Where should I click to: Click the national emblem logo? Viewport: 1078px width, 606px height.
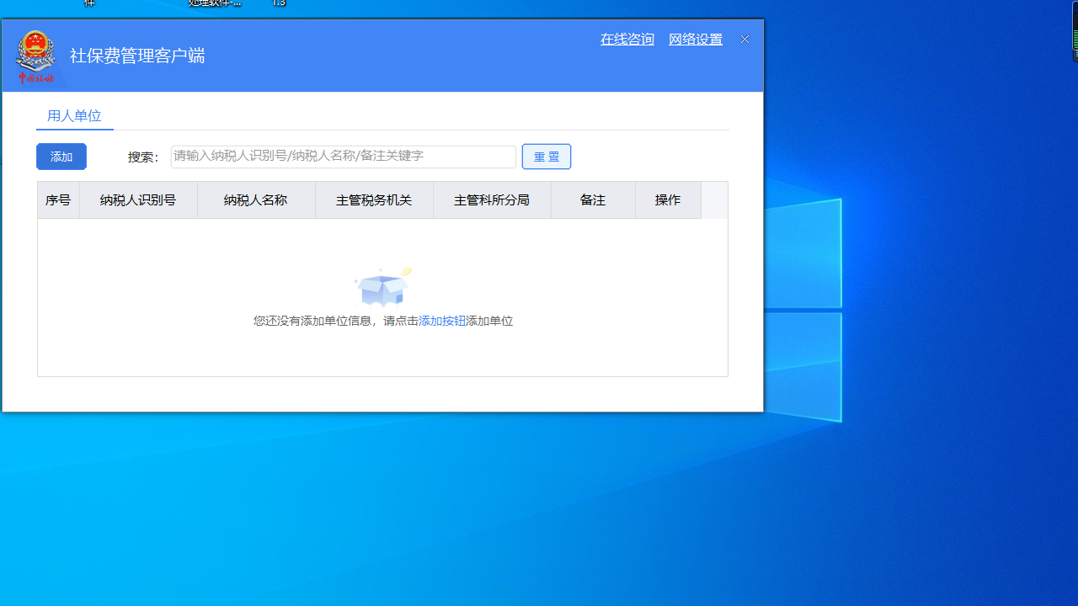35,56
